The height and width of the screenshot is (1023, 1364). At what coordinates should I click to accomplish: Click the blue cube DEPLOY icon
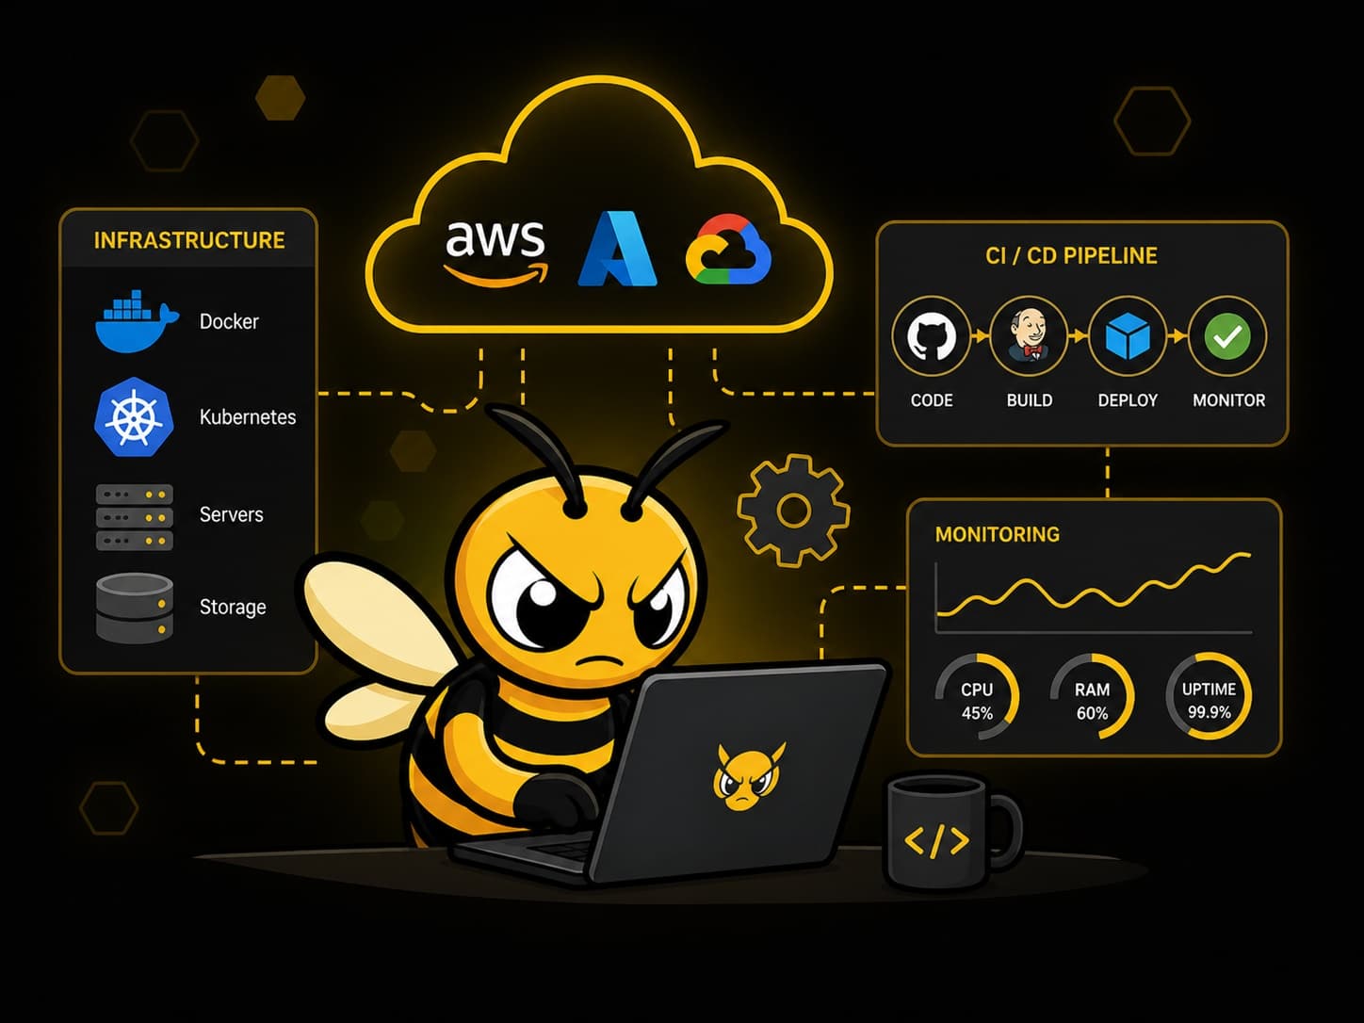[x=1128, y=336]
